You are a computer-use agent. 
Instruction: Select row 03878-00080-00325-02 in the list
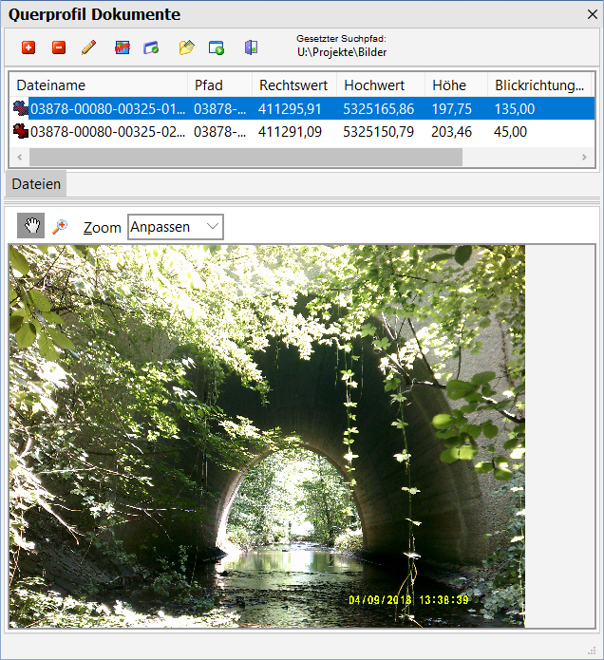pos(104,132)
